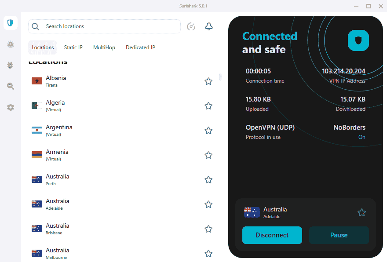Click the Armenia flag icon
The image size is (387, 262).
37,155
